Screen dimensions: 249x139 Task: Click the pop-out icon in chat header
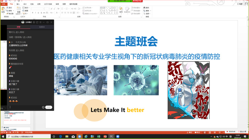(37, 22)
